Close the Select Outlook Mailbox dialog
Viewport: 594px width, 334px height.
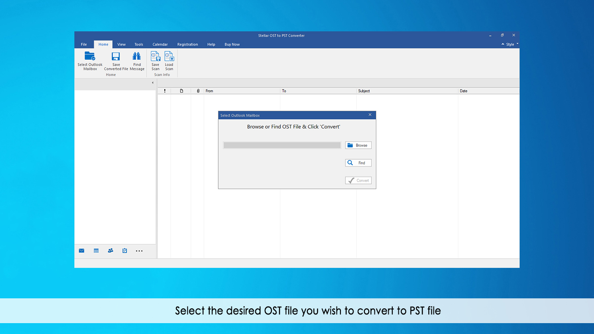tap(370, 115)
